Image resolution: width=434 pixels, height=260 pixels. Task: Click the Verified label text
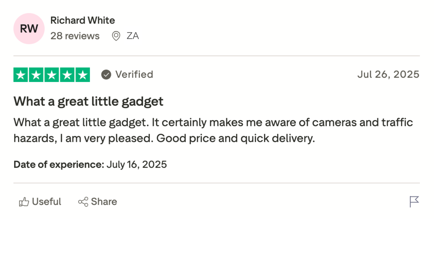134,74
